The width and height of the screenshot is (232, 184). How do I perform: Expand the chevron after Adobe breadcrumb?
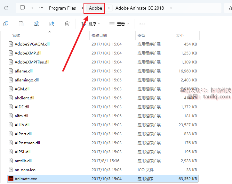(109, 8)
